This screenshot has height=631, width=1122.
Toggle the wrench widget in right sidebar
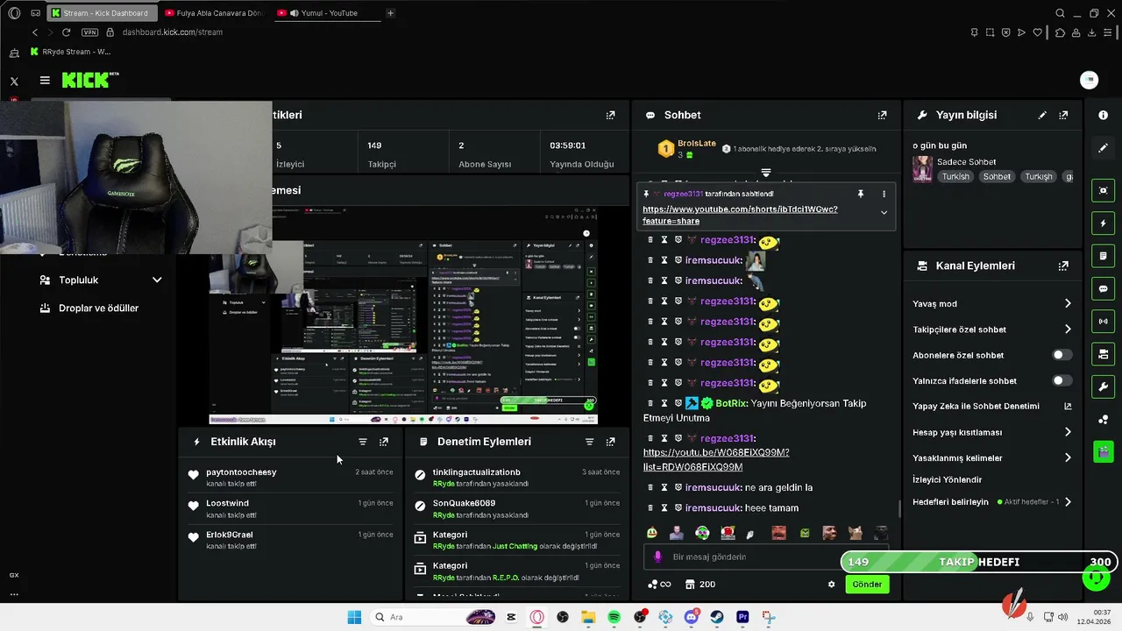[1103, 386]
